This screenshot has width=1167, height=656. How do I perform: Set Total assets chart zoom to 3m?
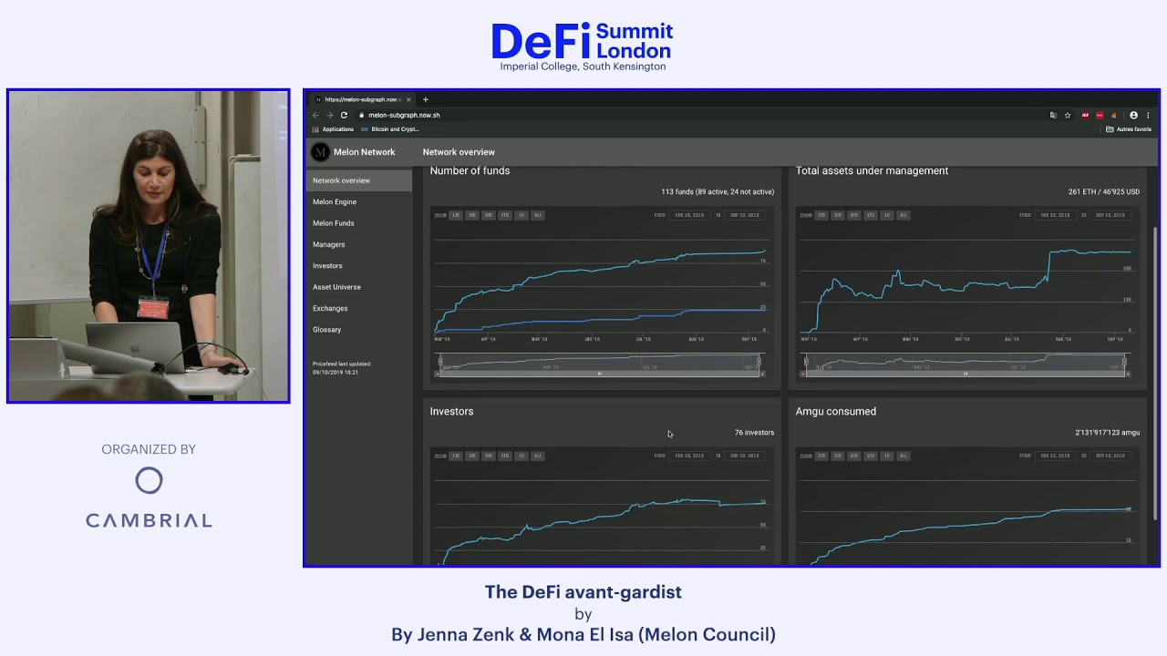(x=838, y=215)
